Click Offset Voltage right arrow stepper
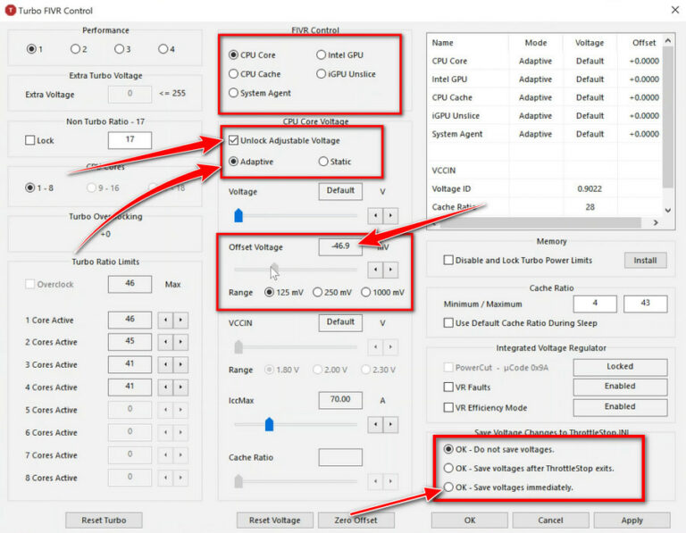This screenshot has width=686, height=533. tap(391, 270)
